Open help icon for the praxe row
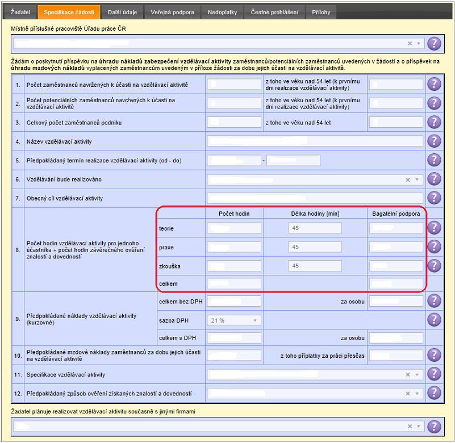This screenshot has width=455, height=443. (x=434, y=246)
